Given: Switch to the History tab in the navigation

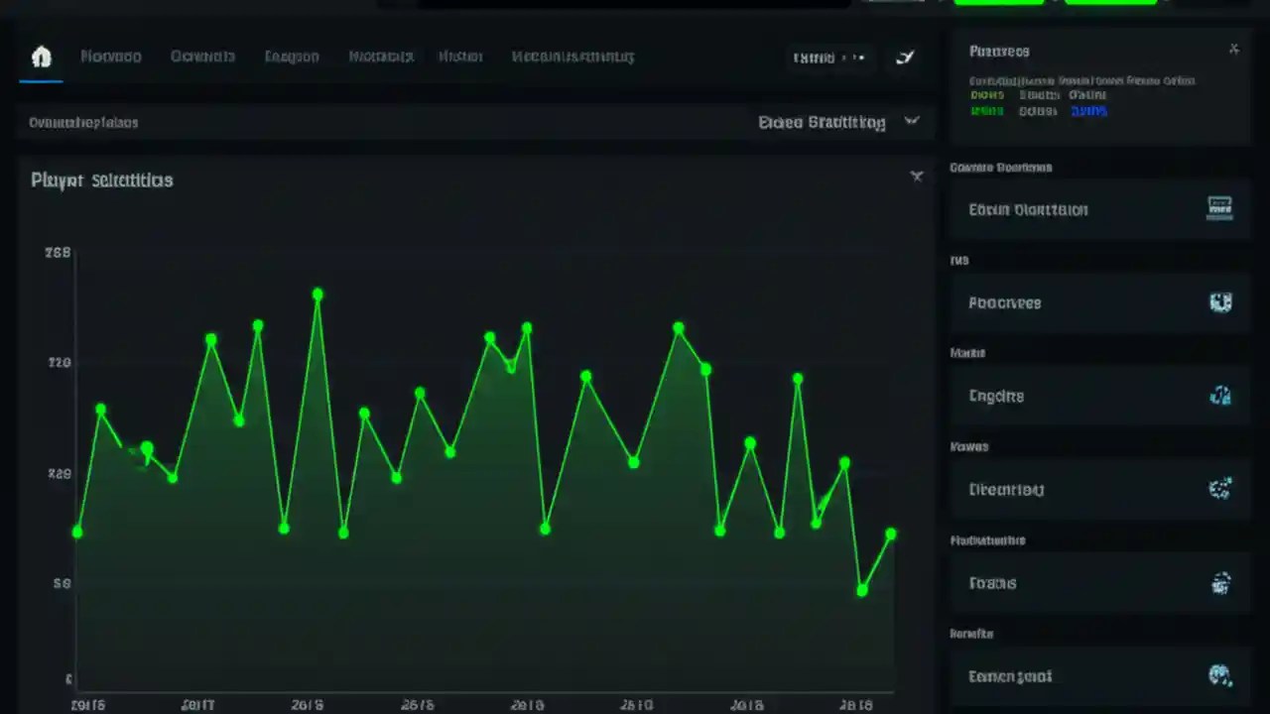Looking at the screenshot, I should (x=459, y=57).
